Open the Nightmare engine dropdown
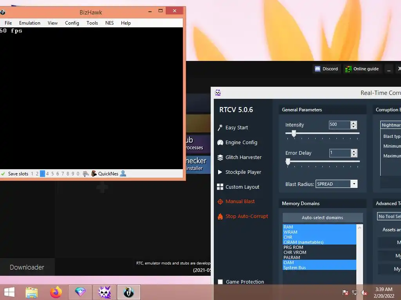Image resolution: width=401 pixels, height=300 pixels. click(391, 125)
